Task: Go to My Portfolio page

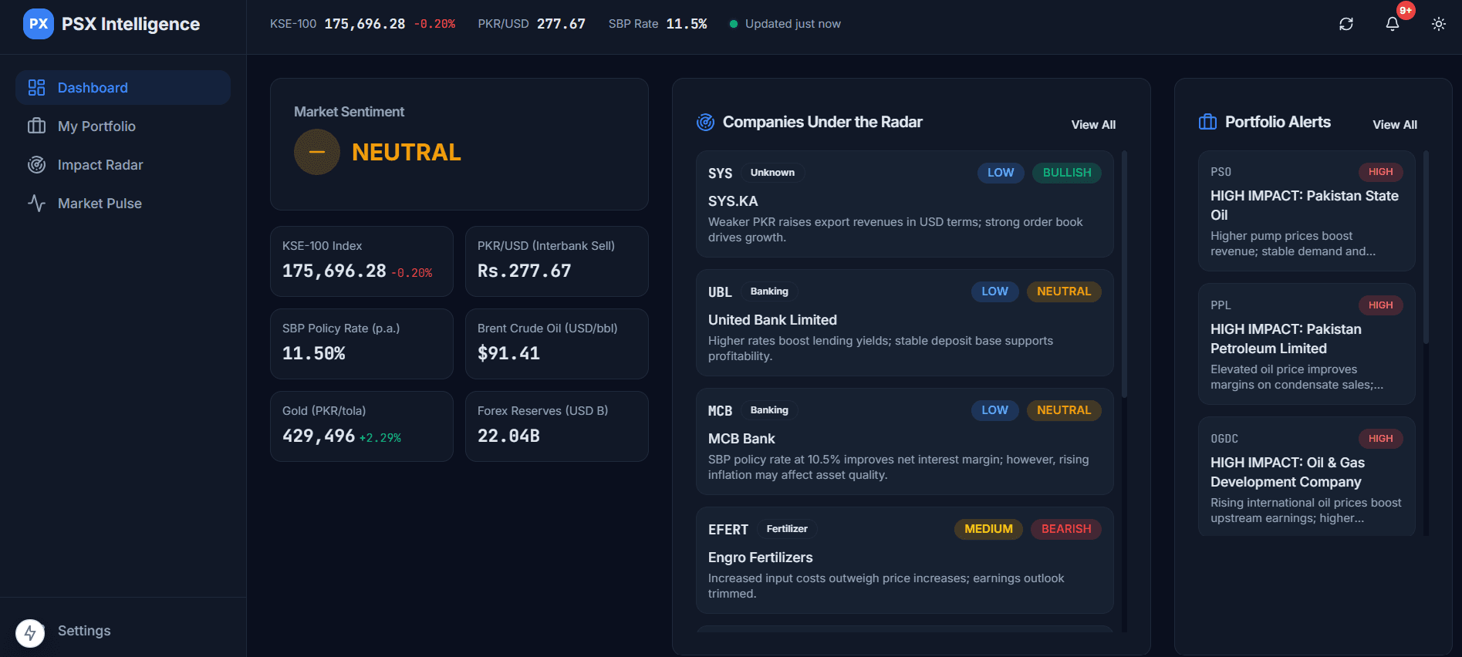Action: (123, 126)
